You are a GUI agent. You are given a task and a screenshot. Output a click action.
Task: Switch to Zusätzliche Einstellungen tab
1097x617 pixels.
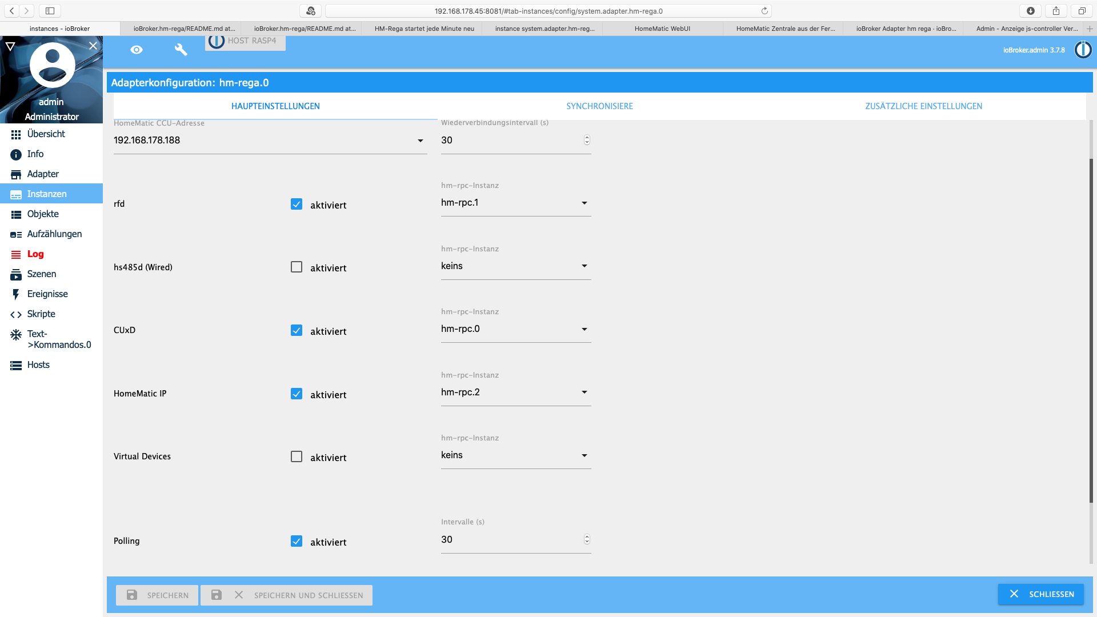924,106
